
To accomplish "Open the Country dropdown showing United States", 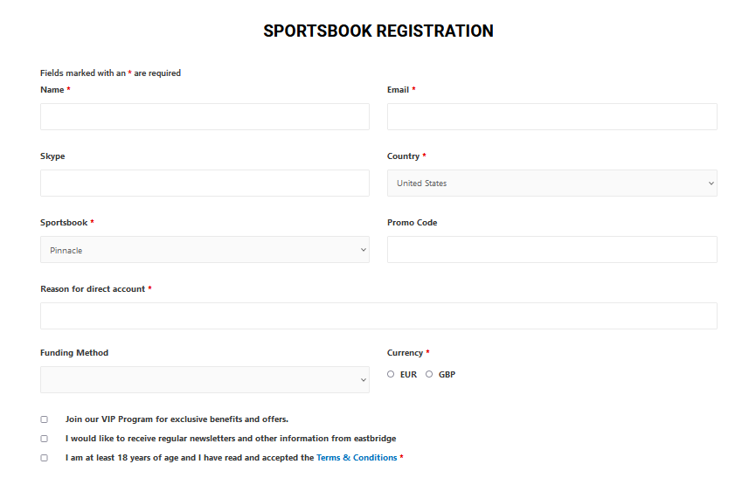I will click(x=551, y=184).
